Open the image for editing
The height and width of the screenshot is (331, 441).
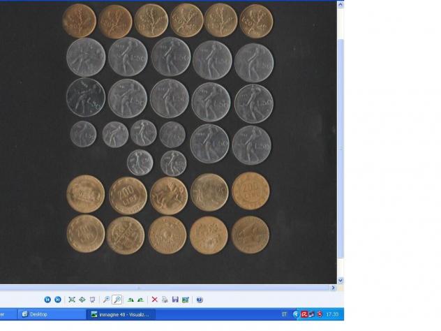pos(186,300)
